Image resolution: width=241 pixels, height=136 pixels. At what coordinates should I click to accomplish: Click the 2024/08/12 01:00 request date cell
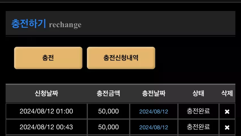(x=46, y=111)
